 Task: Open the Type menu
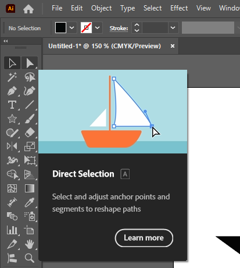(127, 8)
